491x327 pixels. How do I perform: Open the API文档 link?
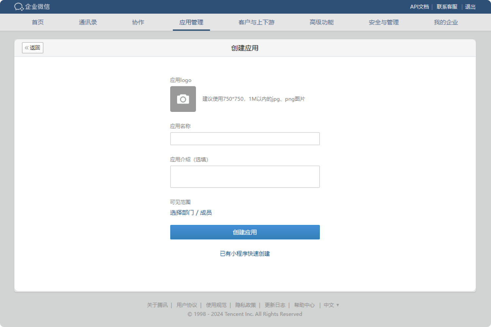(x=419, y=7)
